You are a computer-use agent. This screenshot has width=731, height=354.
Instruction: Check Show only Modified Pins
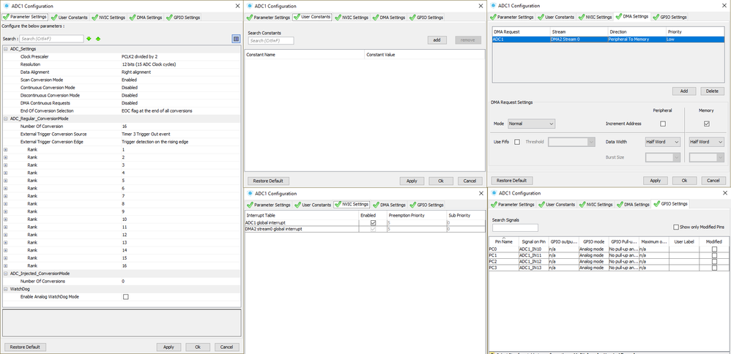point(676,227)
